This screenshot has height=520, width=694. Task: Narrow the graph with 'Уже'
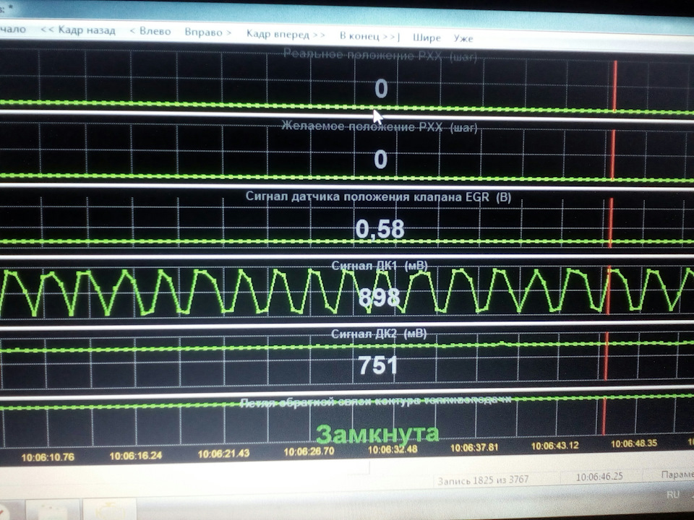[x=463, y=38]
